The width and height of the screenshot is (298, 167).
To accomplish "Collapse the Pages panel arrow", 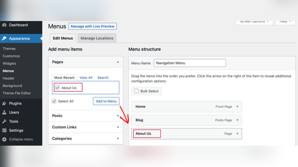I will (118, 62).
